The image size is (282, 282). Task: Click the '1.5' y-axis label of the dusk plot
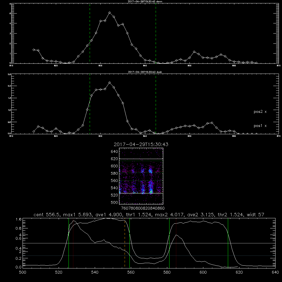tap(10, 98)
